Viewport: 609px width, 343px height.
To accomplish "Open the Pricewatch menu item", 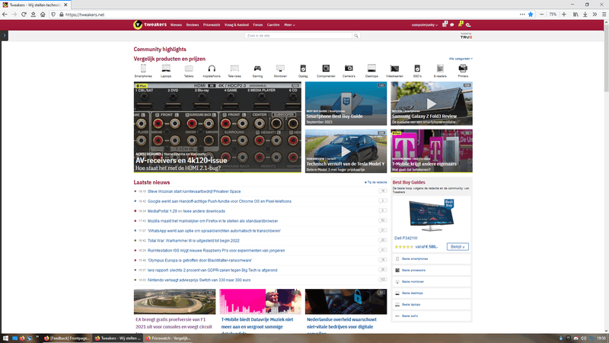I will 212,25.
